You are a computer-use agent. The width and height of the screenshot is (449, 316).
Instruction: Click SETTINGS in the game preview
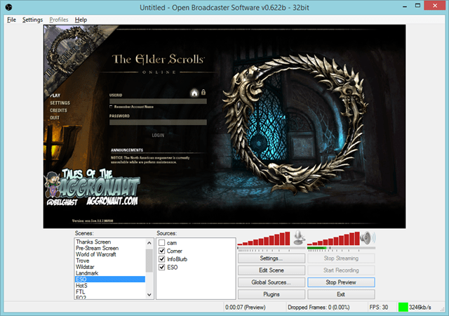(60, 103)
